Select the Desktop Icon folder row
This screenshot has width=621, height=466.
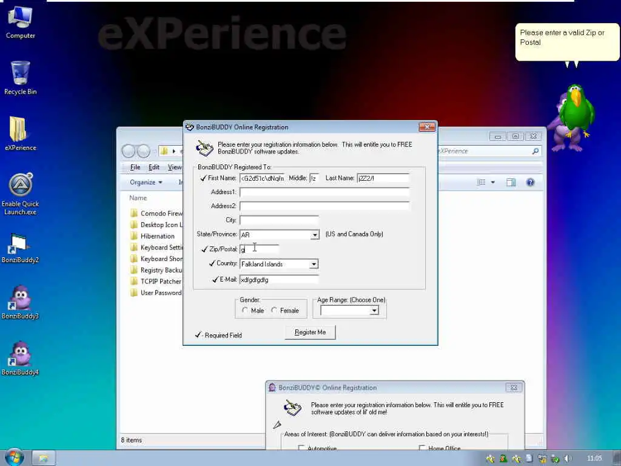[x=156, y=225]
